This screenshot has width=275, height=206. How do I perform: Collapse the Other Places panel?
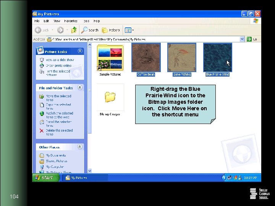click(80, 146)
